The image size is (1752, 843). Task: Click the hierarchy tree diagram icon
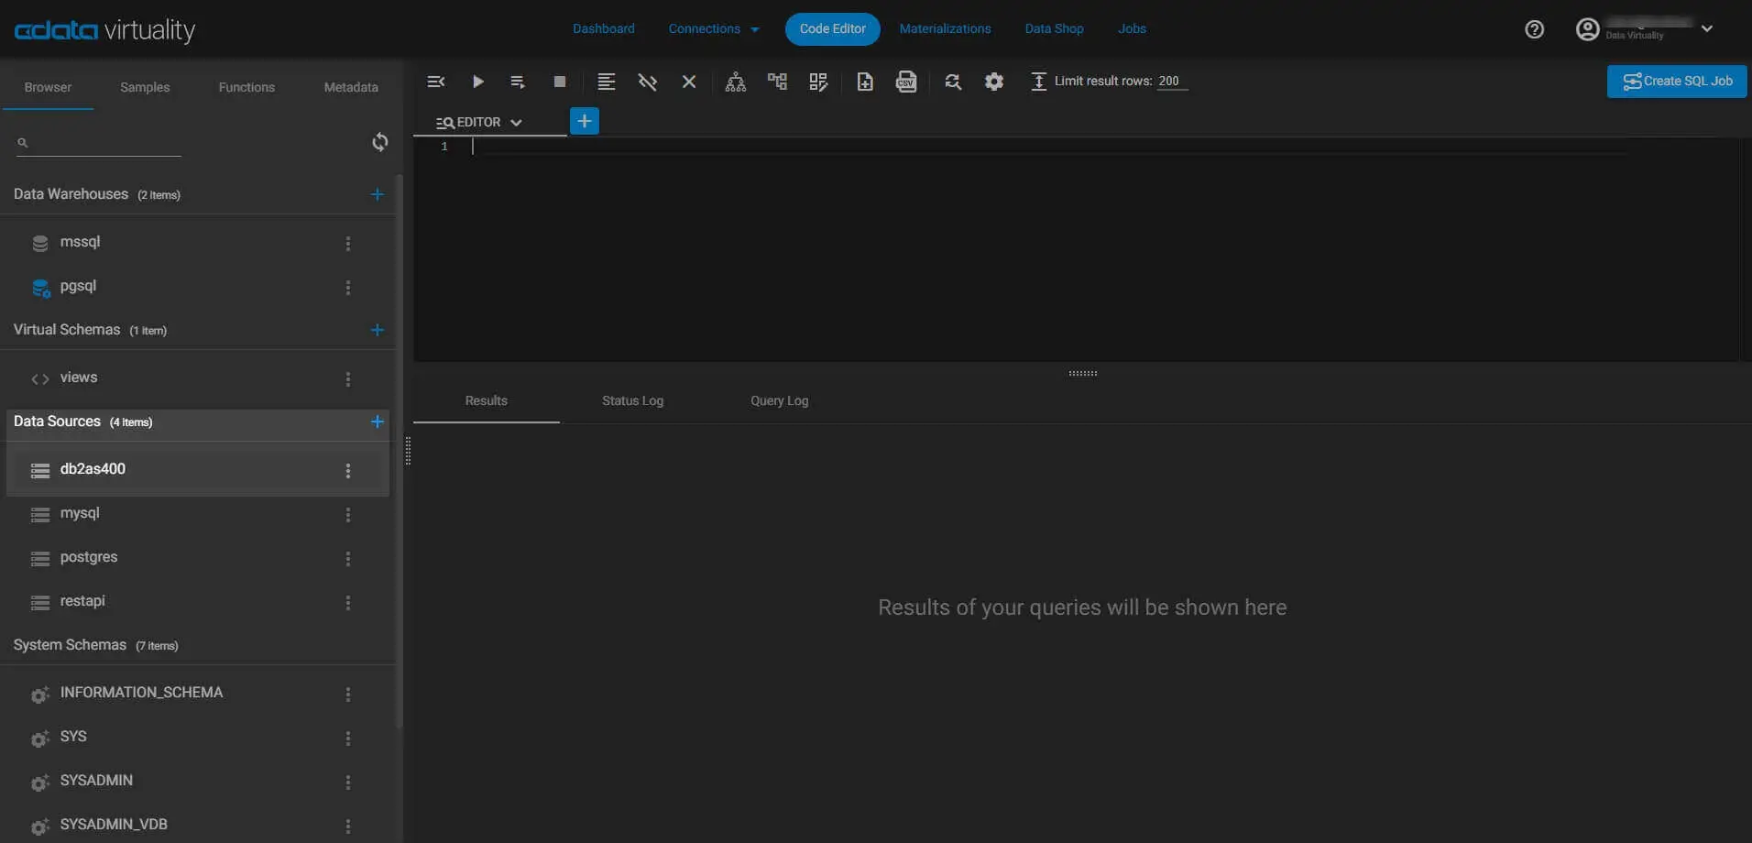pos(735,82)
